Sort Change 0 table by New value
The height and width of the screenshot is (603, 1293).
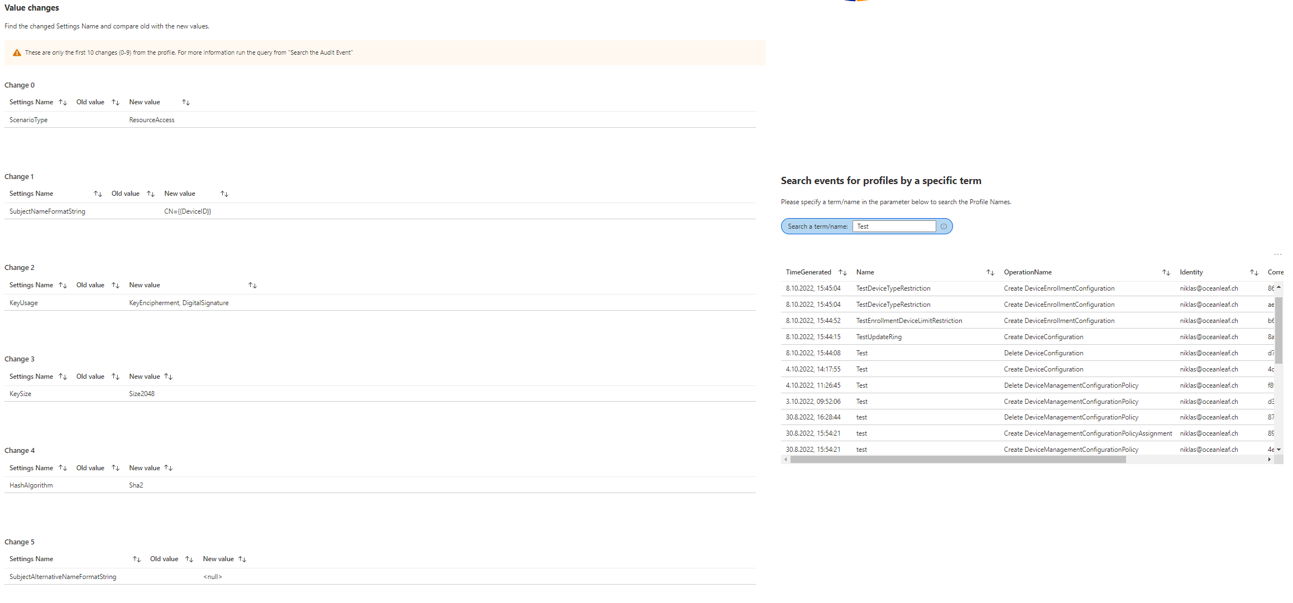tap(186, 103)
